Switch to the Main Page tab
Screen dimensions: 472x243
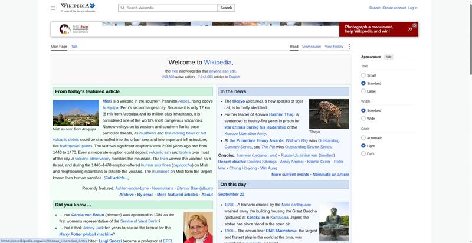tap(59, 47)
